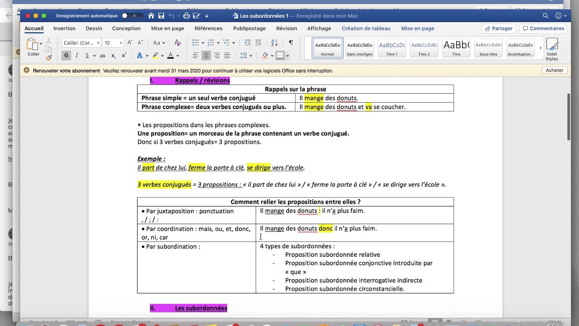The image size is (579, 326).
Task: Copy the selection with the copy icon
Action: 48,49
